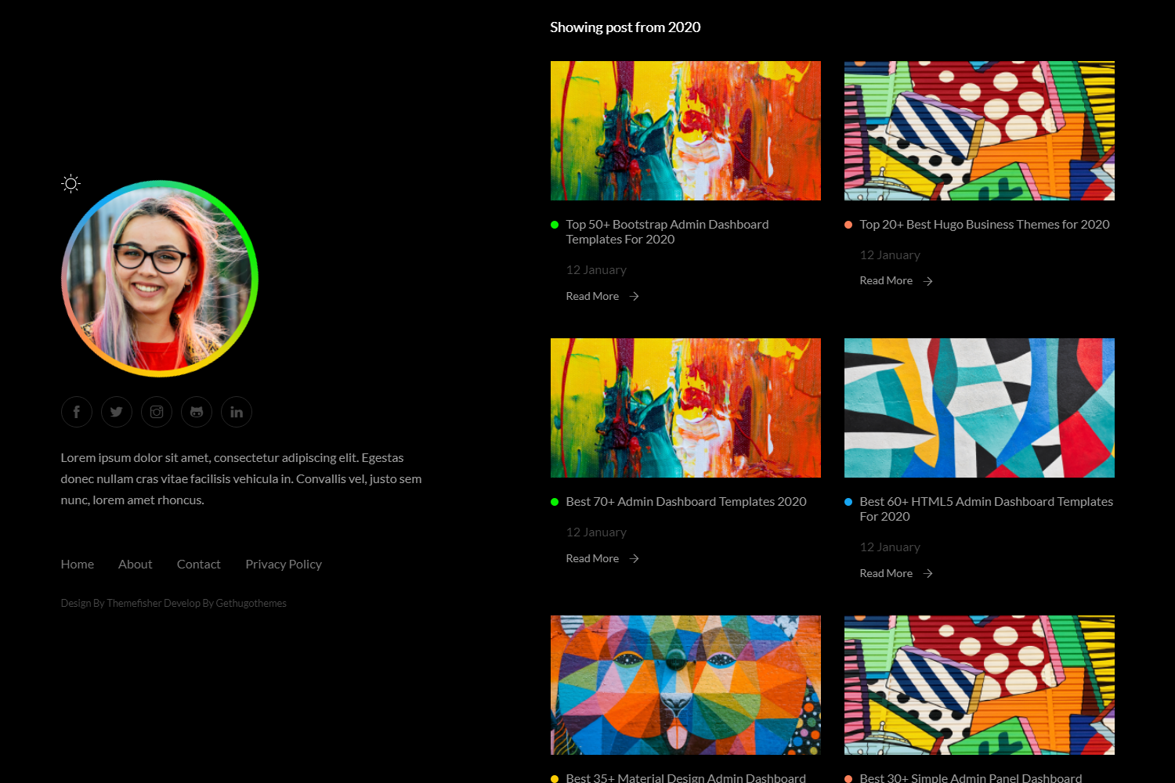Click arrow icon beside Best 60+ HTML5 Read More
Screen dimensions: 1175x783
pos(928,574)
